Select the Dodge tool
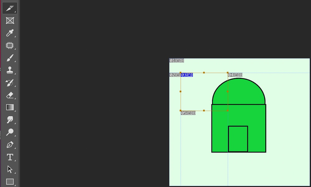 [10, 132]
